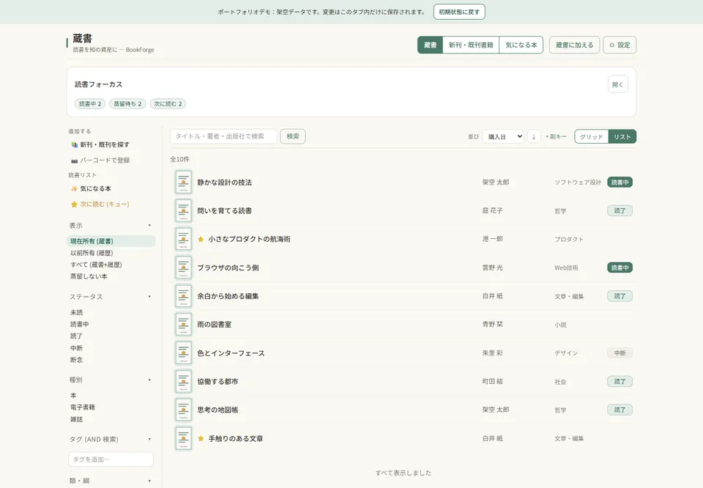Switch to the 蔵書 tab
This screenshot has height=488, width=703.
coord(430,45)
